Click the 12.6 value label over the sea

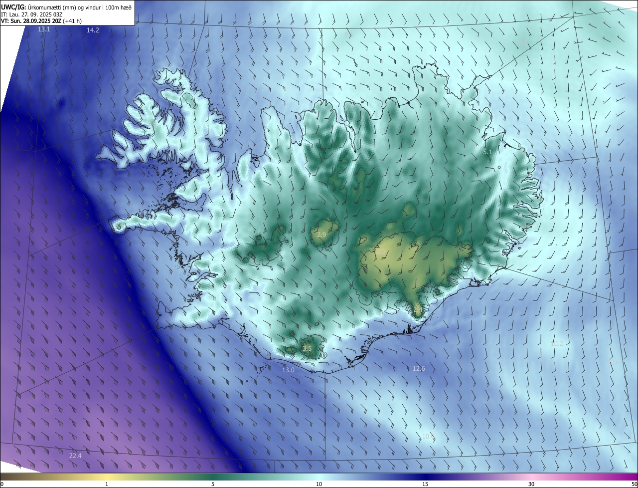[419, 369]
